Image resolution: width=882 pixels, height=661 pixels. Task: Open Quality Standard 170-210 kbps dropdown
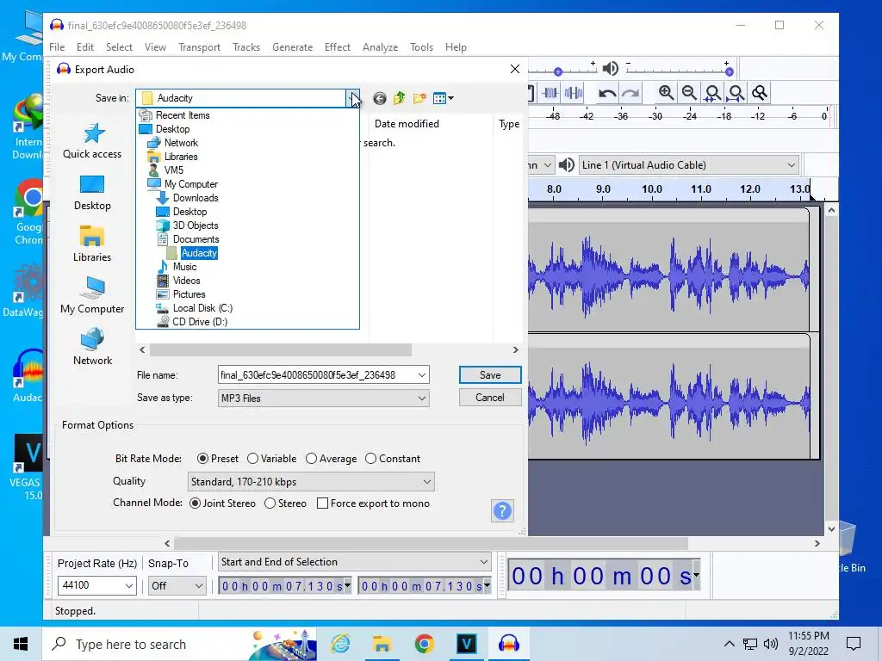point(310,482)
